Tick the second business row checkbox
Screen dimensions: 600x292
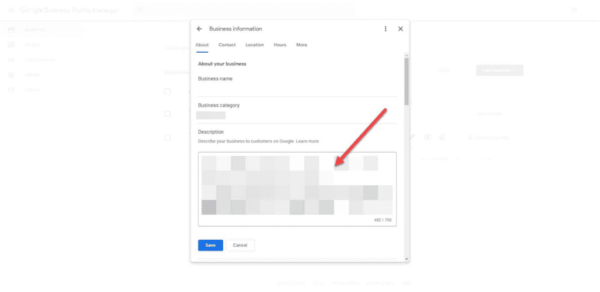[168, 114]
